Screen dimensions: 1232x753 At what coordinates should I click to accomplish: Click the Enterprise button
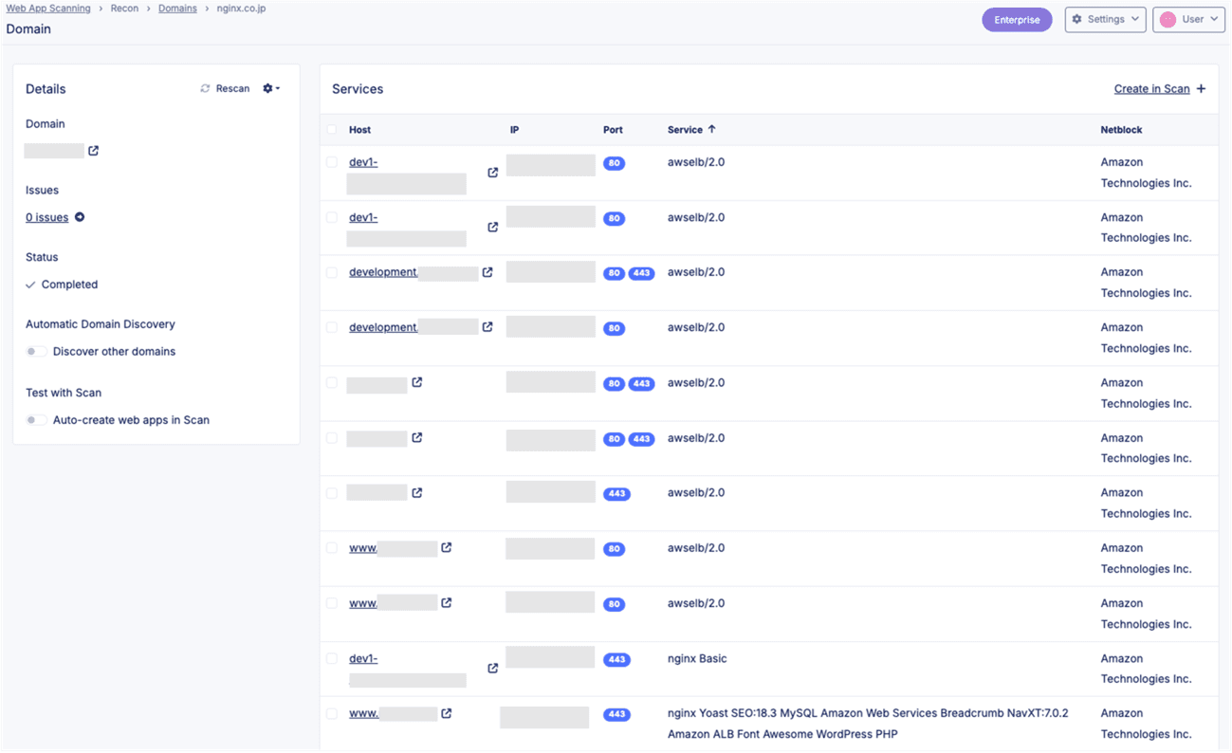point(1017,19)
